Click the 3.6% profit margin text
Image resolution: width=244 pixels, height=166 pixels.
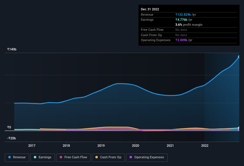tap(189, 25)
